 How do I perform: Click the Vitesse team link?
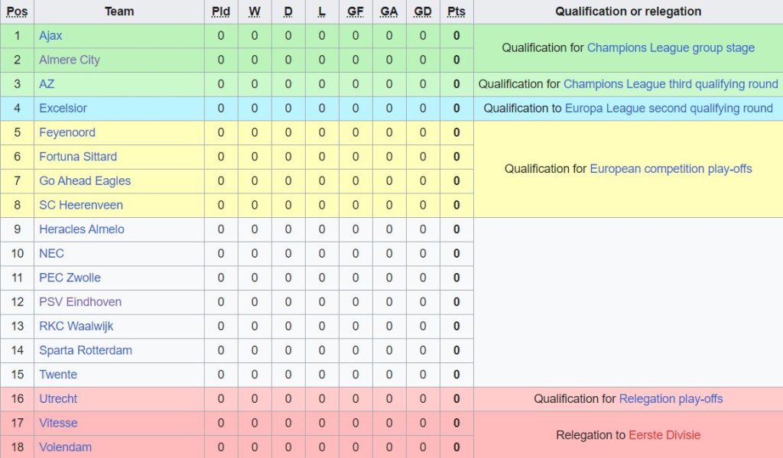click(x=58, y=423)
